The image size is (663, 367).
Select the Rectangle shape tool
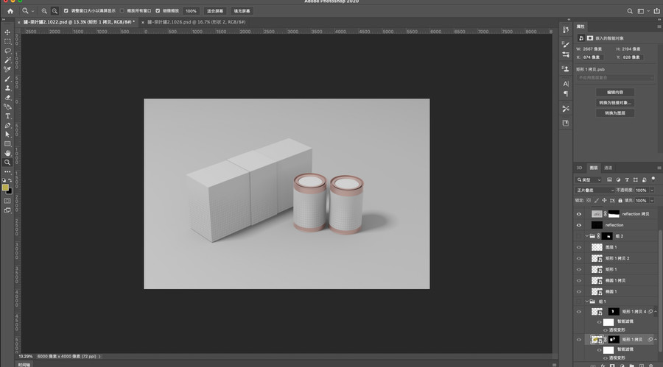pos(7,144)
